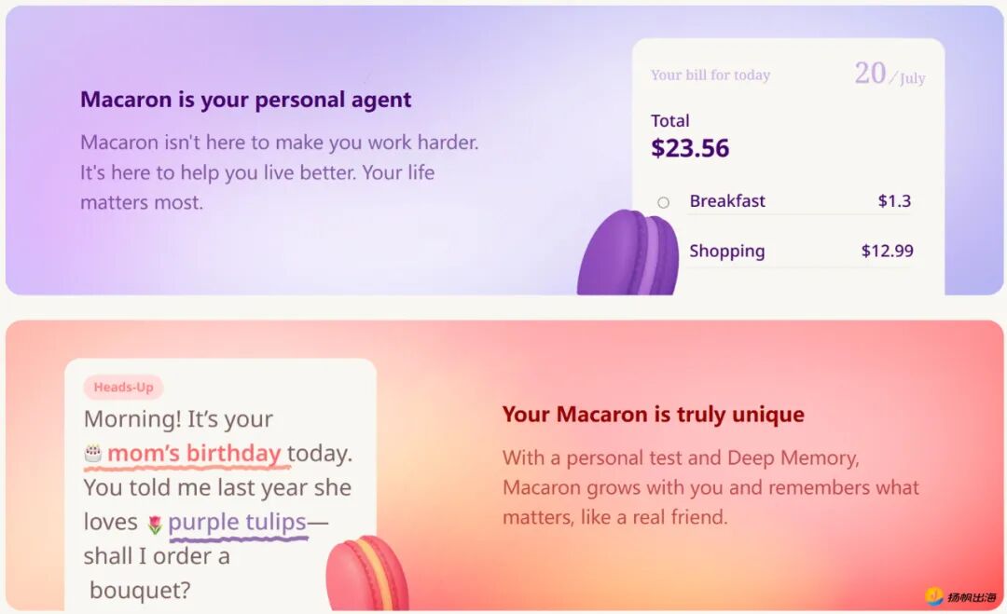Image resolution: width=1007 pixels, height=614 pixels.
Task: Click the purple macaron icon
Action: point(628,253)
